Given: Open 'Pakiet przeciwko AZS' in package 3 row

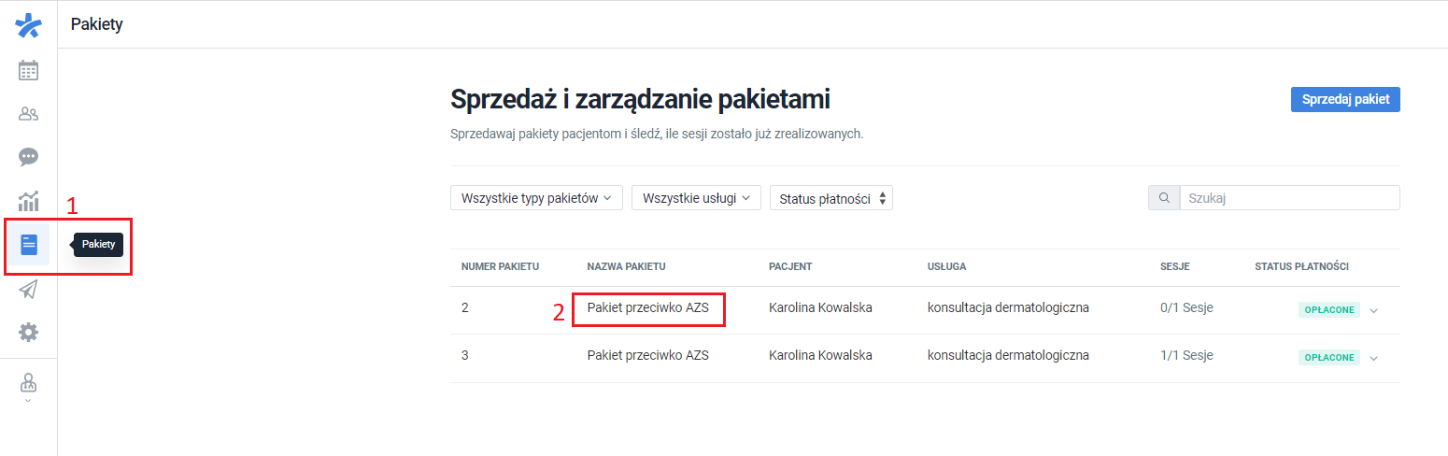Looking at the screenshot, I should click(x=648, y=355).
